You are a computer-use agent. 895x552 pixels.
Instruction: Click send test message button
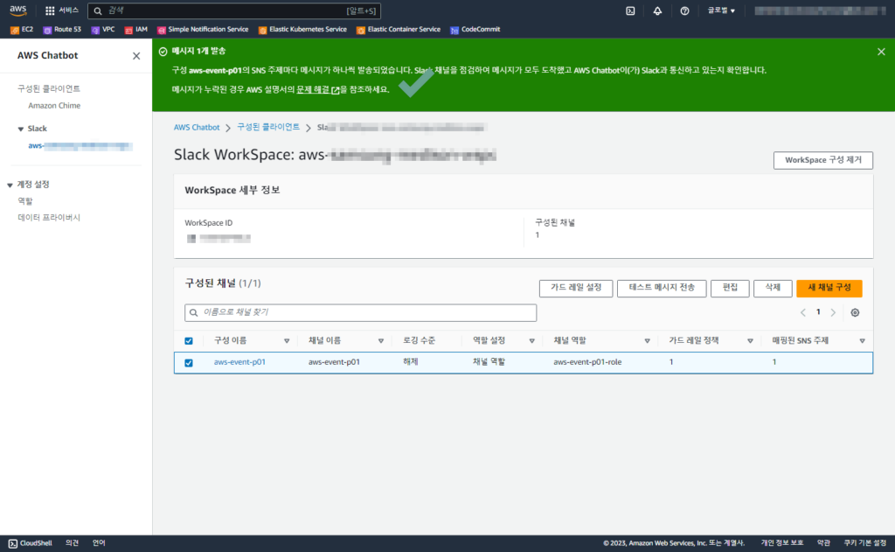point(662,288)
